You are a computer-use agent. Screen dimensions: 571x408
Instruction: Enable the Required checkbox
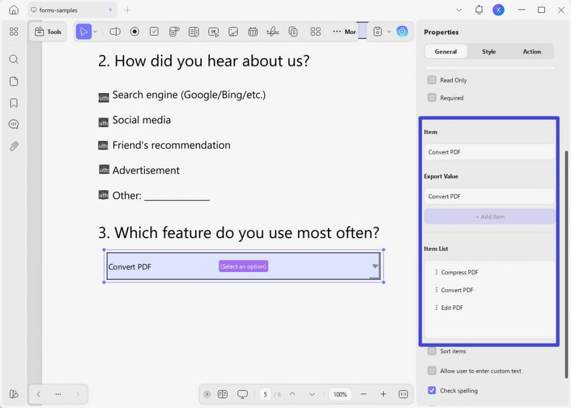(x=432, y=98)
